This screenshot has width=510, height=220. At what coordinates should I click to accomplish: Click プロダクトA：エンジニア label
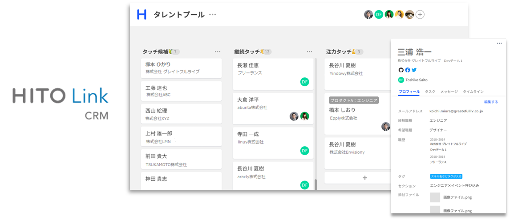pos(353,100)
